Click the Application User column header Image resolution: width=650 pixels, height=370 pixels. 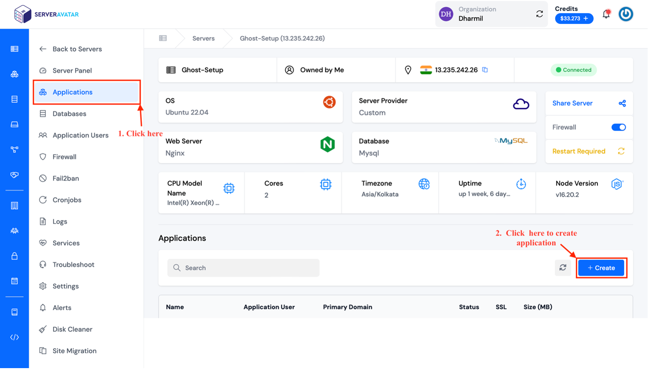pos(270,308)
